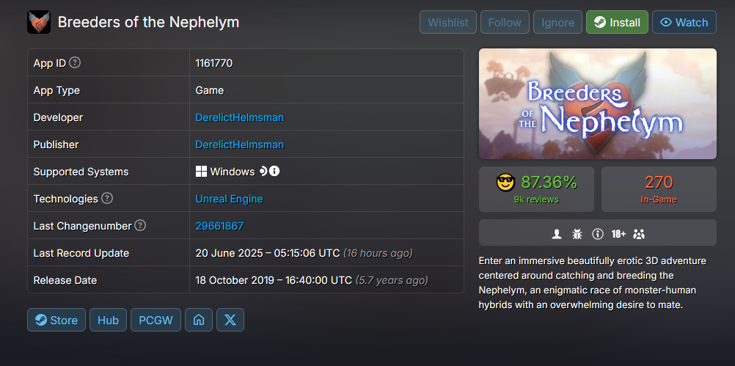Click the "Supported Systems" row label

tap(81, 172)
